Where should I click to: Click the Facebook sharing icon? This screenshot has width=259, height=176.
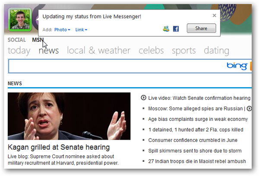(176, 29)
